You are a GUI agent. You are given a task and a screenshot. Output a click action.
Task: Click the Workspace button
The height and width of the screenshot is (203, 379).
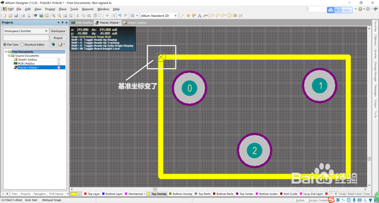click(x=58, y=31)
